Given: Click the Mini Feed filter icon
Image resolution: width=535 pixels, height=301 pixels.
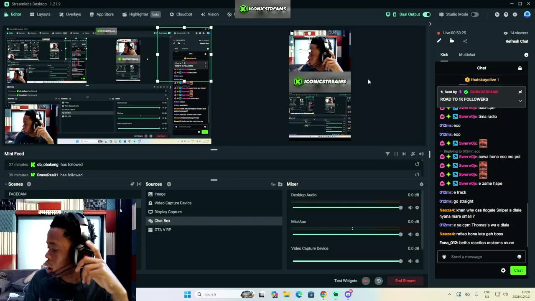Looking at the screenshot, I should tap(387, 154).
